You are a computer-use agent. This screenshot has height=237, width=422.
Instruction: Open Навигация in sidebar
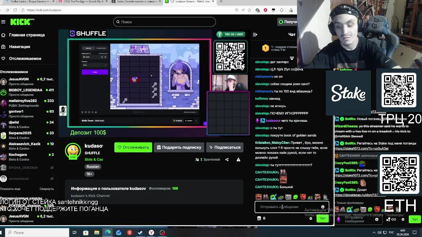19,47
